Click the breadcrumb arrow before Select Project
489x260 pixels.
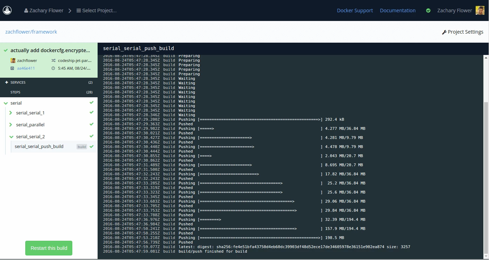click(70, 11)
